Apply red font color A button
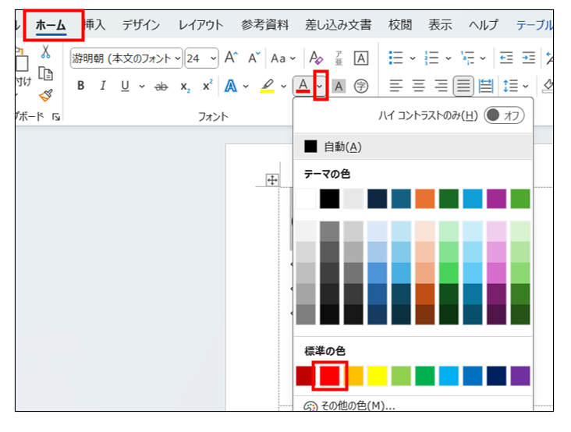The image size is (571, 432). [303, 87]
